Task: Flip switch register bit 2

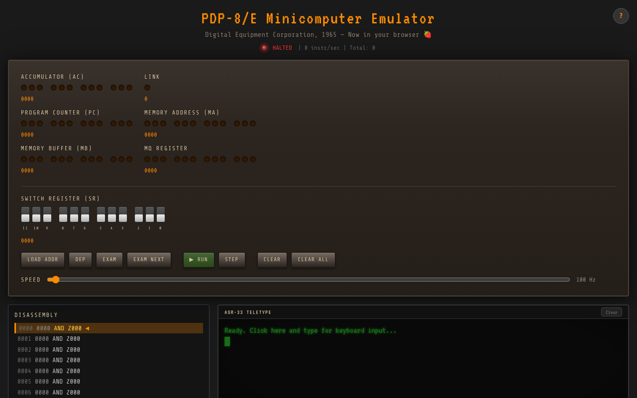Action: click(x=139, y=214)
